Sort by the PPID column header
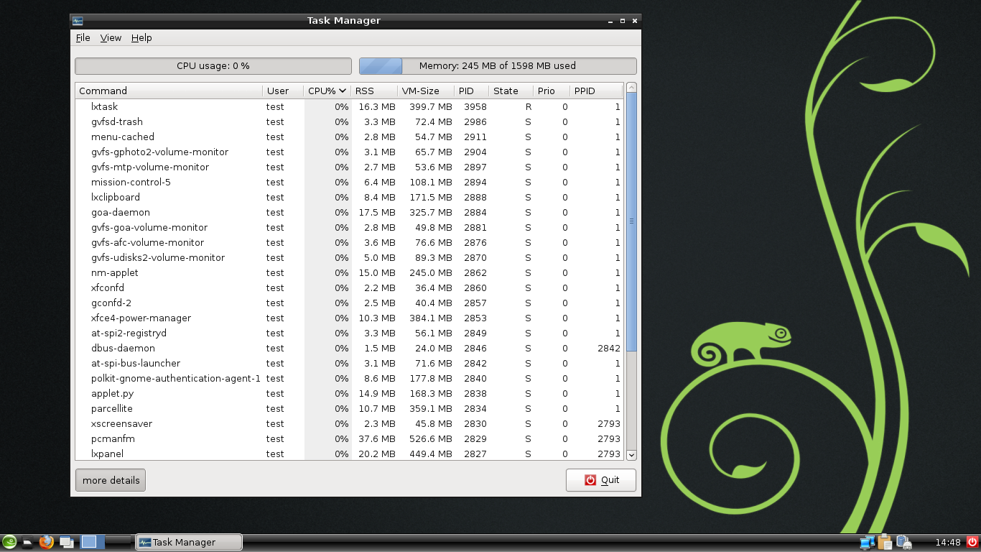The height and width of the screenshot is (552, 981). [x=596, y=91]
